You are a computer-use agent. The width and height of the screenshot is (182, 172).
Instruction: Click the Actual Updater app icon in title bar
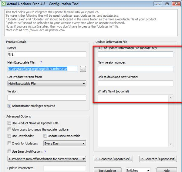(x=3, y=4)
